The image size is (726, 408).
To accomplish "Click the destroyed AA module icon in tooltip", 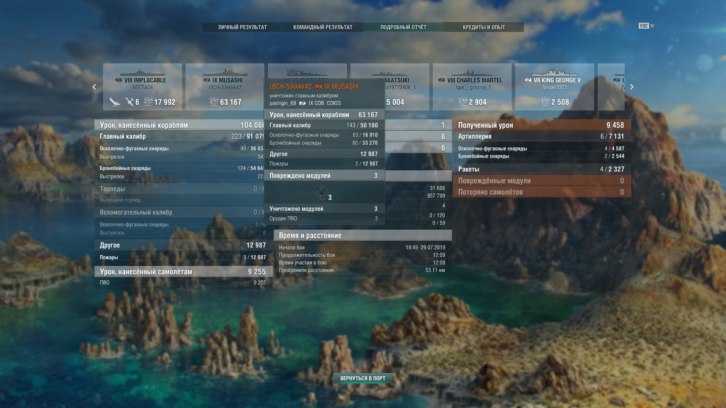I will 322,193.
